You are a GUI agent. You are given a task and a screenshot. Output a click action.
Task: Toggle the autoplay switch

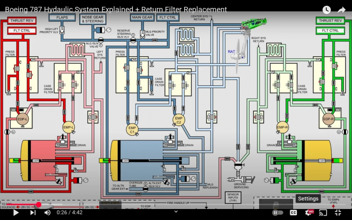[278, 213]
